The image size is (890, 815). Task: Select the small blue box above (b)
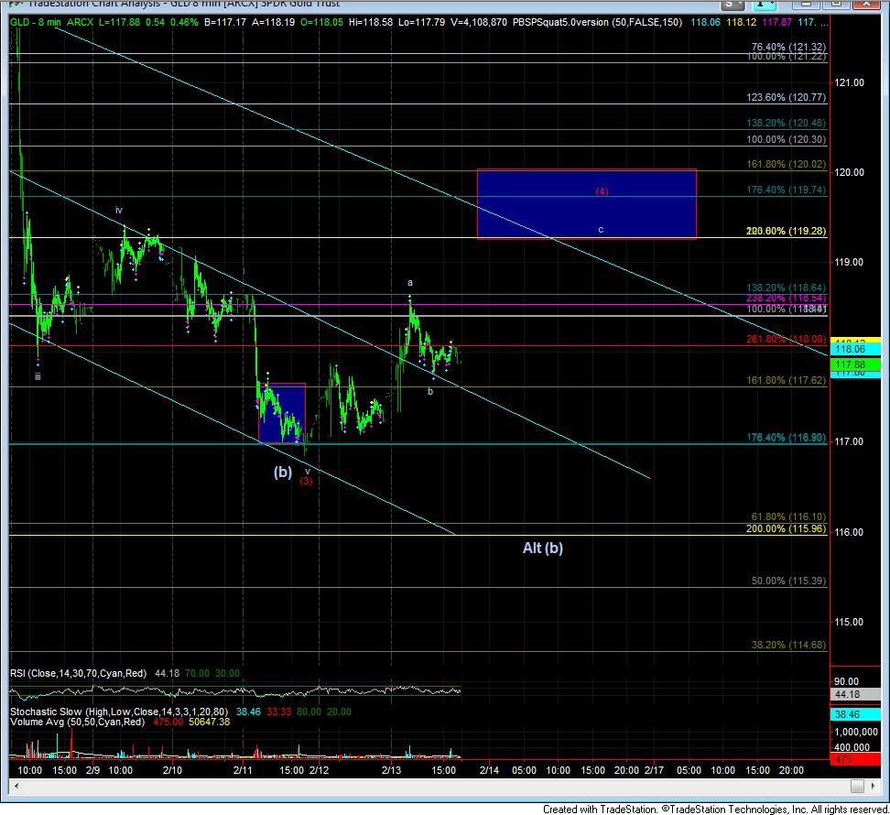282,413
